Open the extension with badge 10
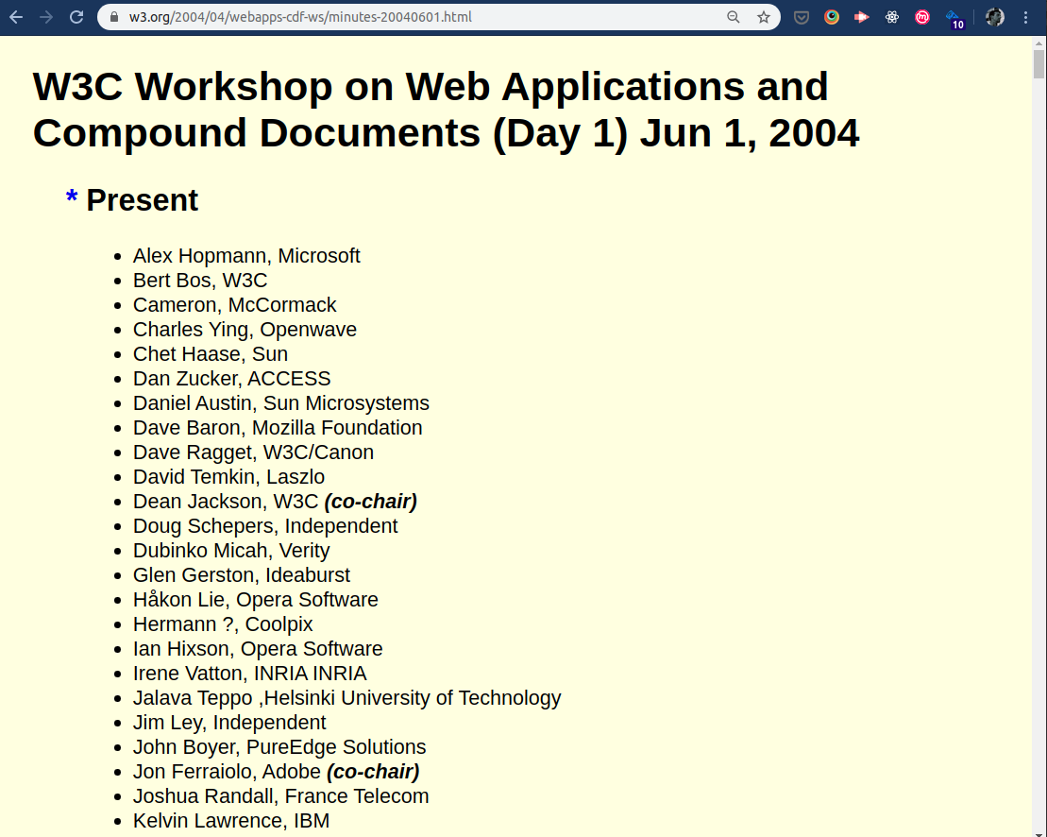The width and height of the screenshot is (1047, 837). (x=954, y=19)
